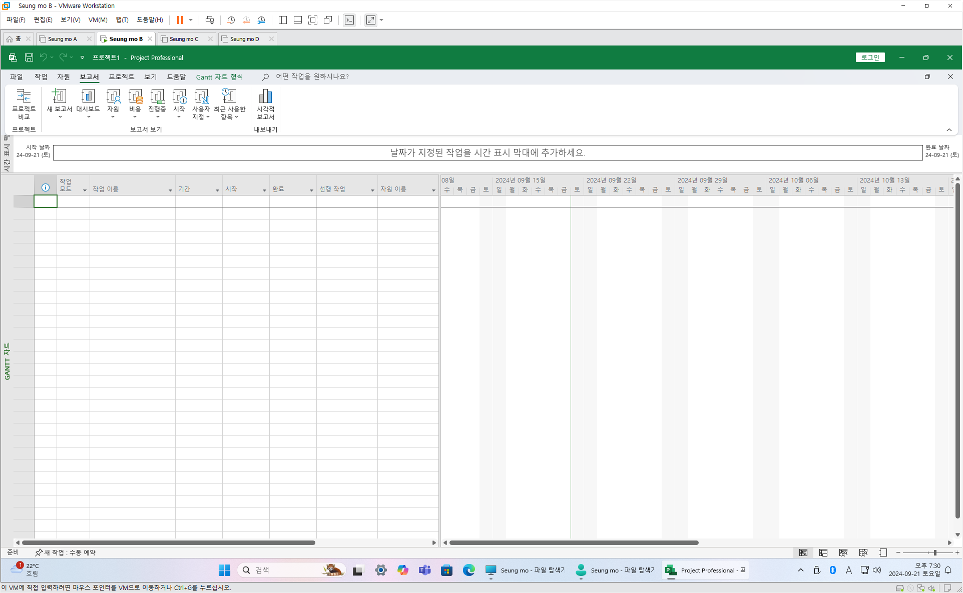Open the Recently Used (최근 사용한 항목) reports menu
The image size is (963, 593).
coord(229,104)
